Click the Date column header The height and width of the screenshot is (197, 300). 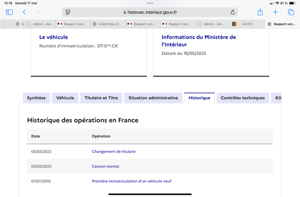point(36,136)
